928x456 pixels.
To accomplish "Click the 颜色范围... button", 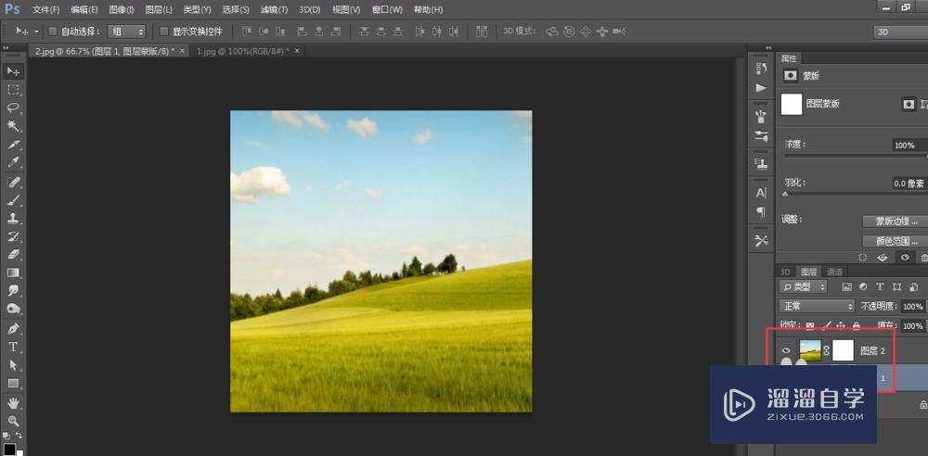I will (x=894, y=241).
